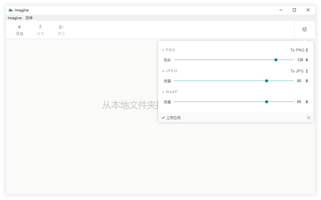Toggle the settings sliders icon
Viewport: 321px width, 200px height.
point(305,29)
